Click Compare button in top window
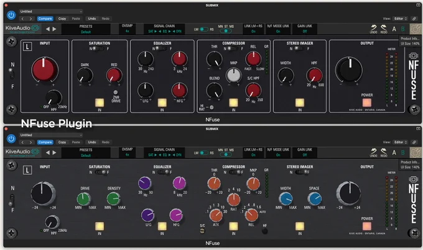This screenshot has width=423, height=250. [x=45, y=19]
